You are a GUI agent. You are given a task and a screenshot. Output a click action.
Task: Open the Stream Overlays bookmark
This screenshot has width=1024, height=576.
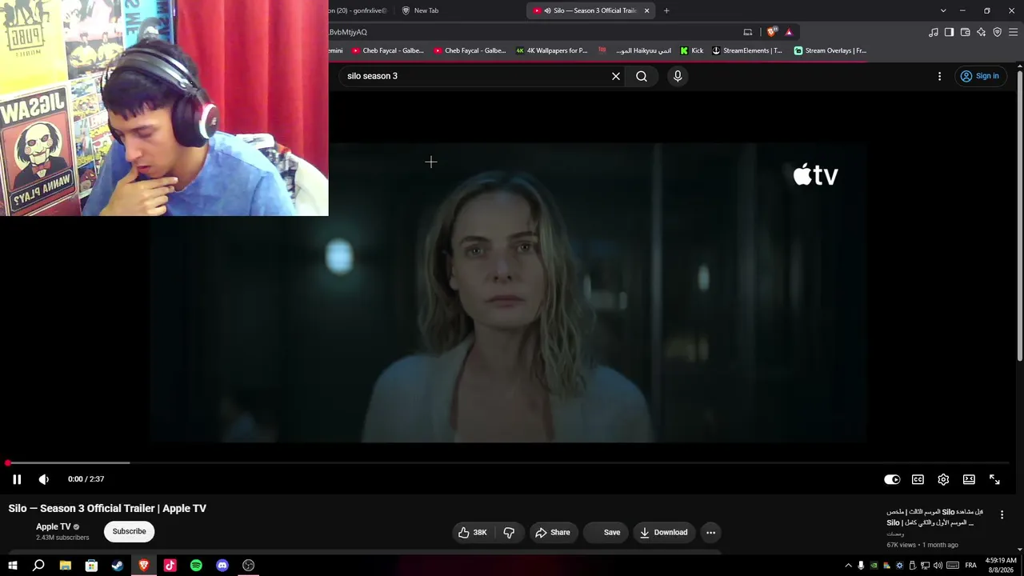pyautogui.click(x=830, y=50)
